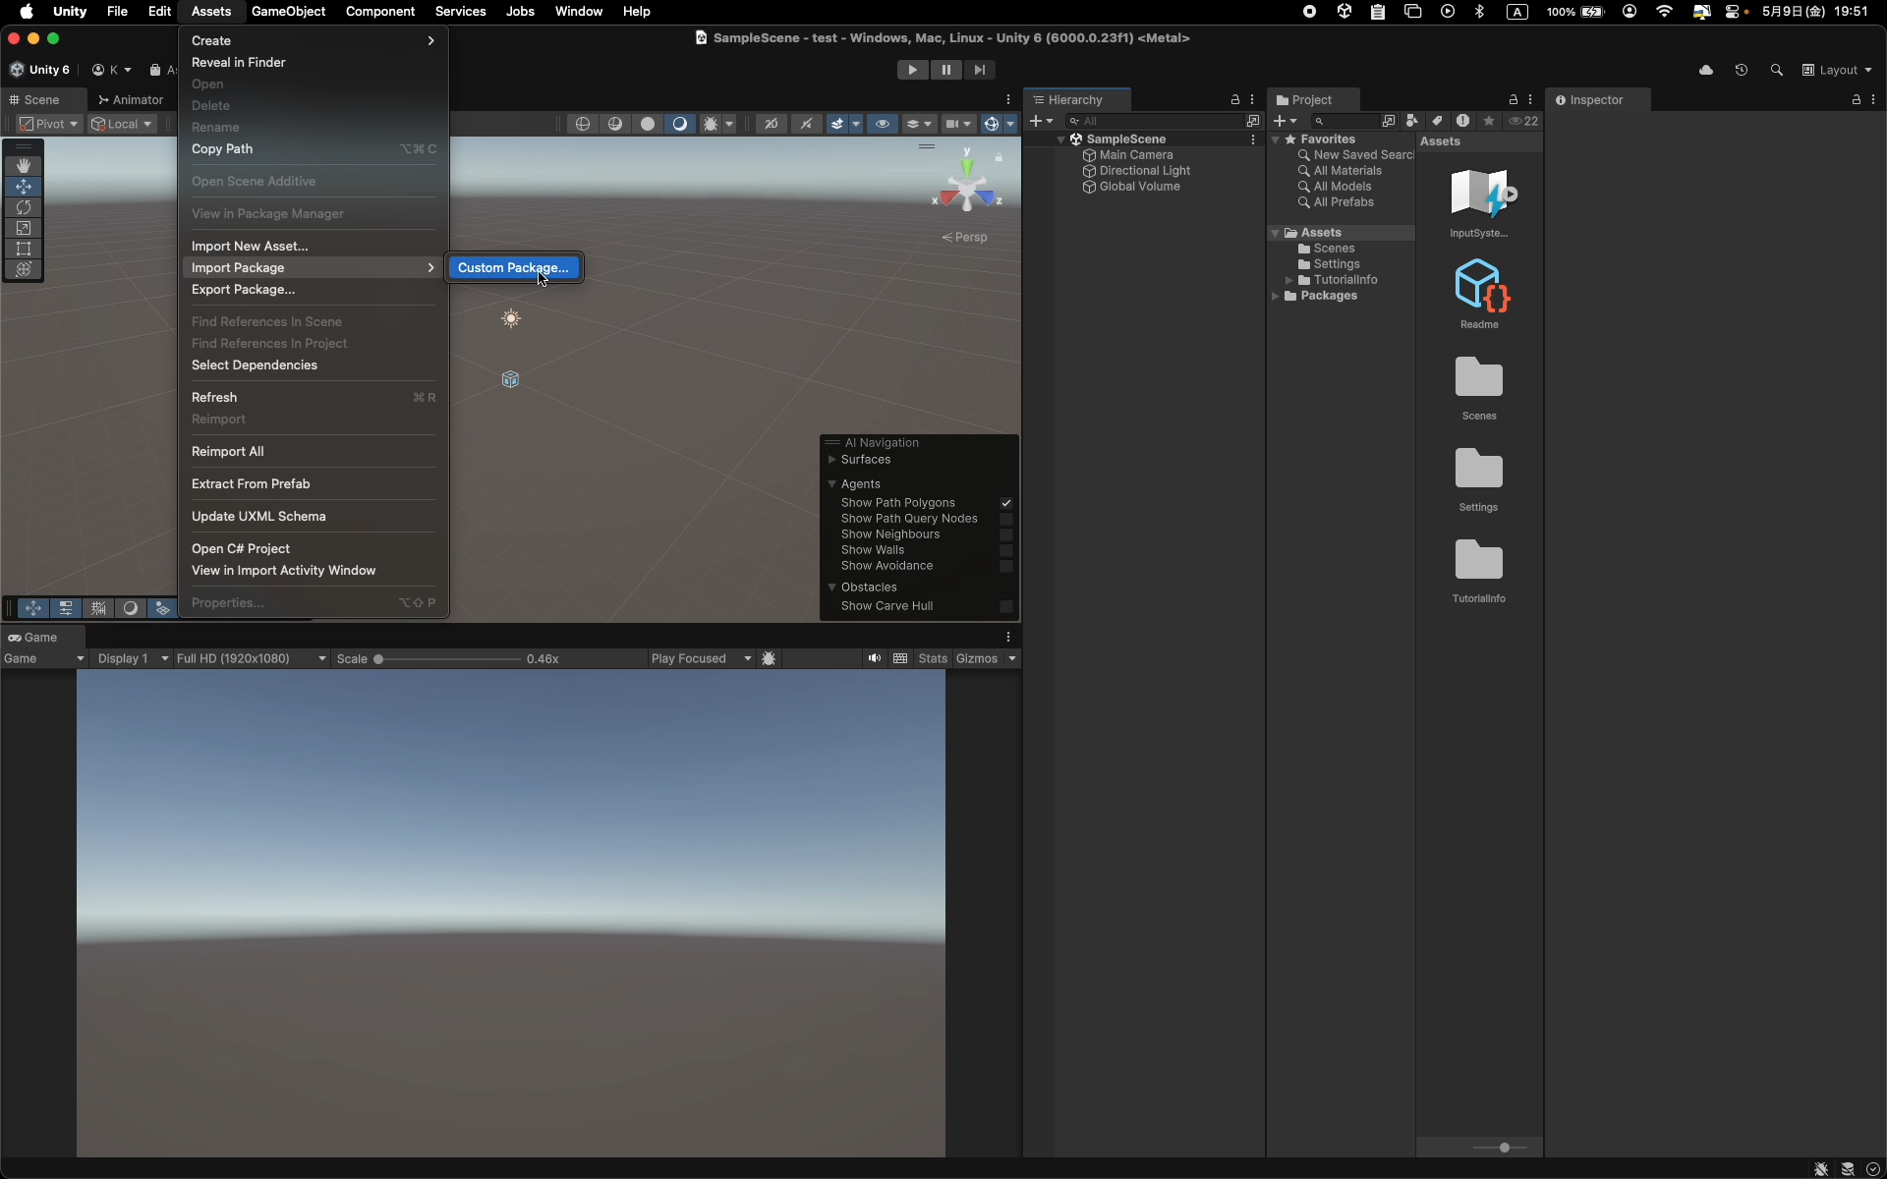
Task: Toggle Show Walls checkbox
Action: [1006, 550]
